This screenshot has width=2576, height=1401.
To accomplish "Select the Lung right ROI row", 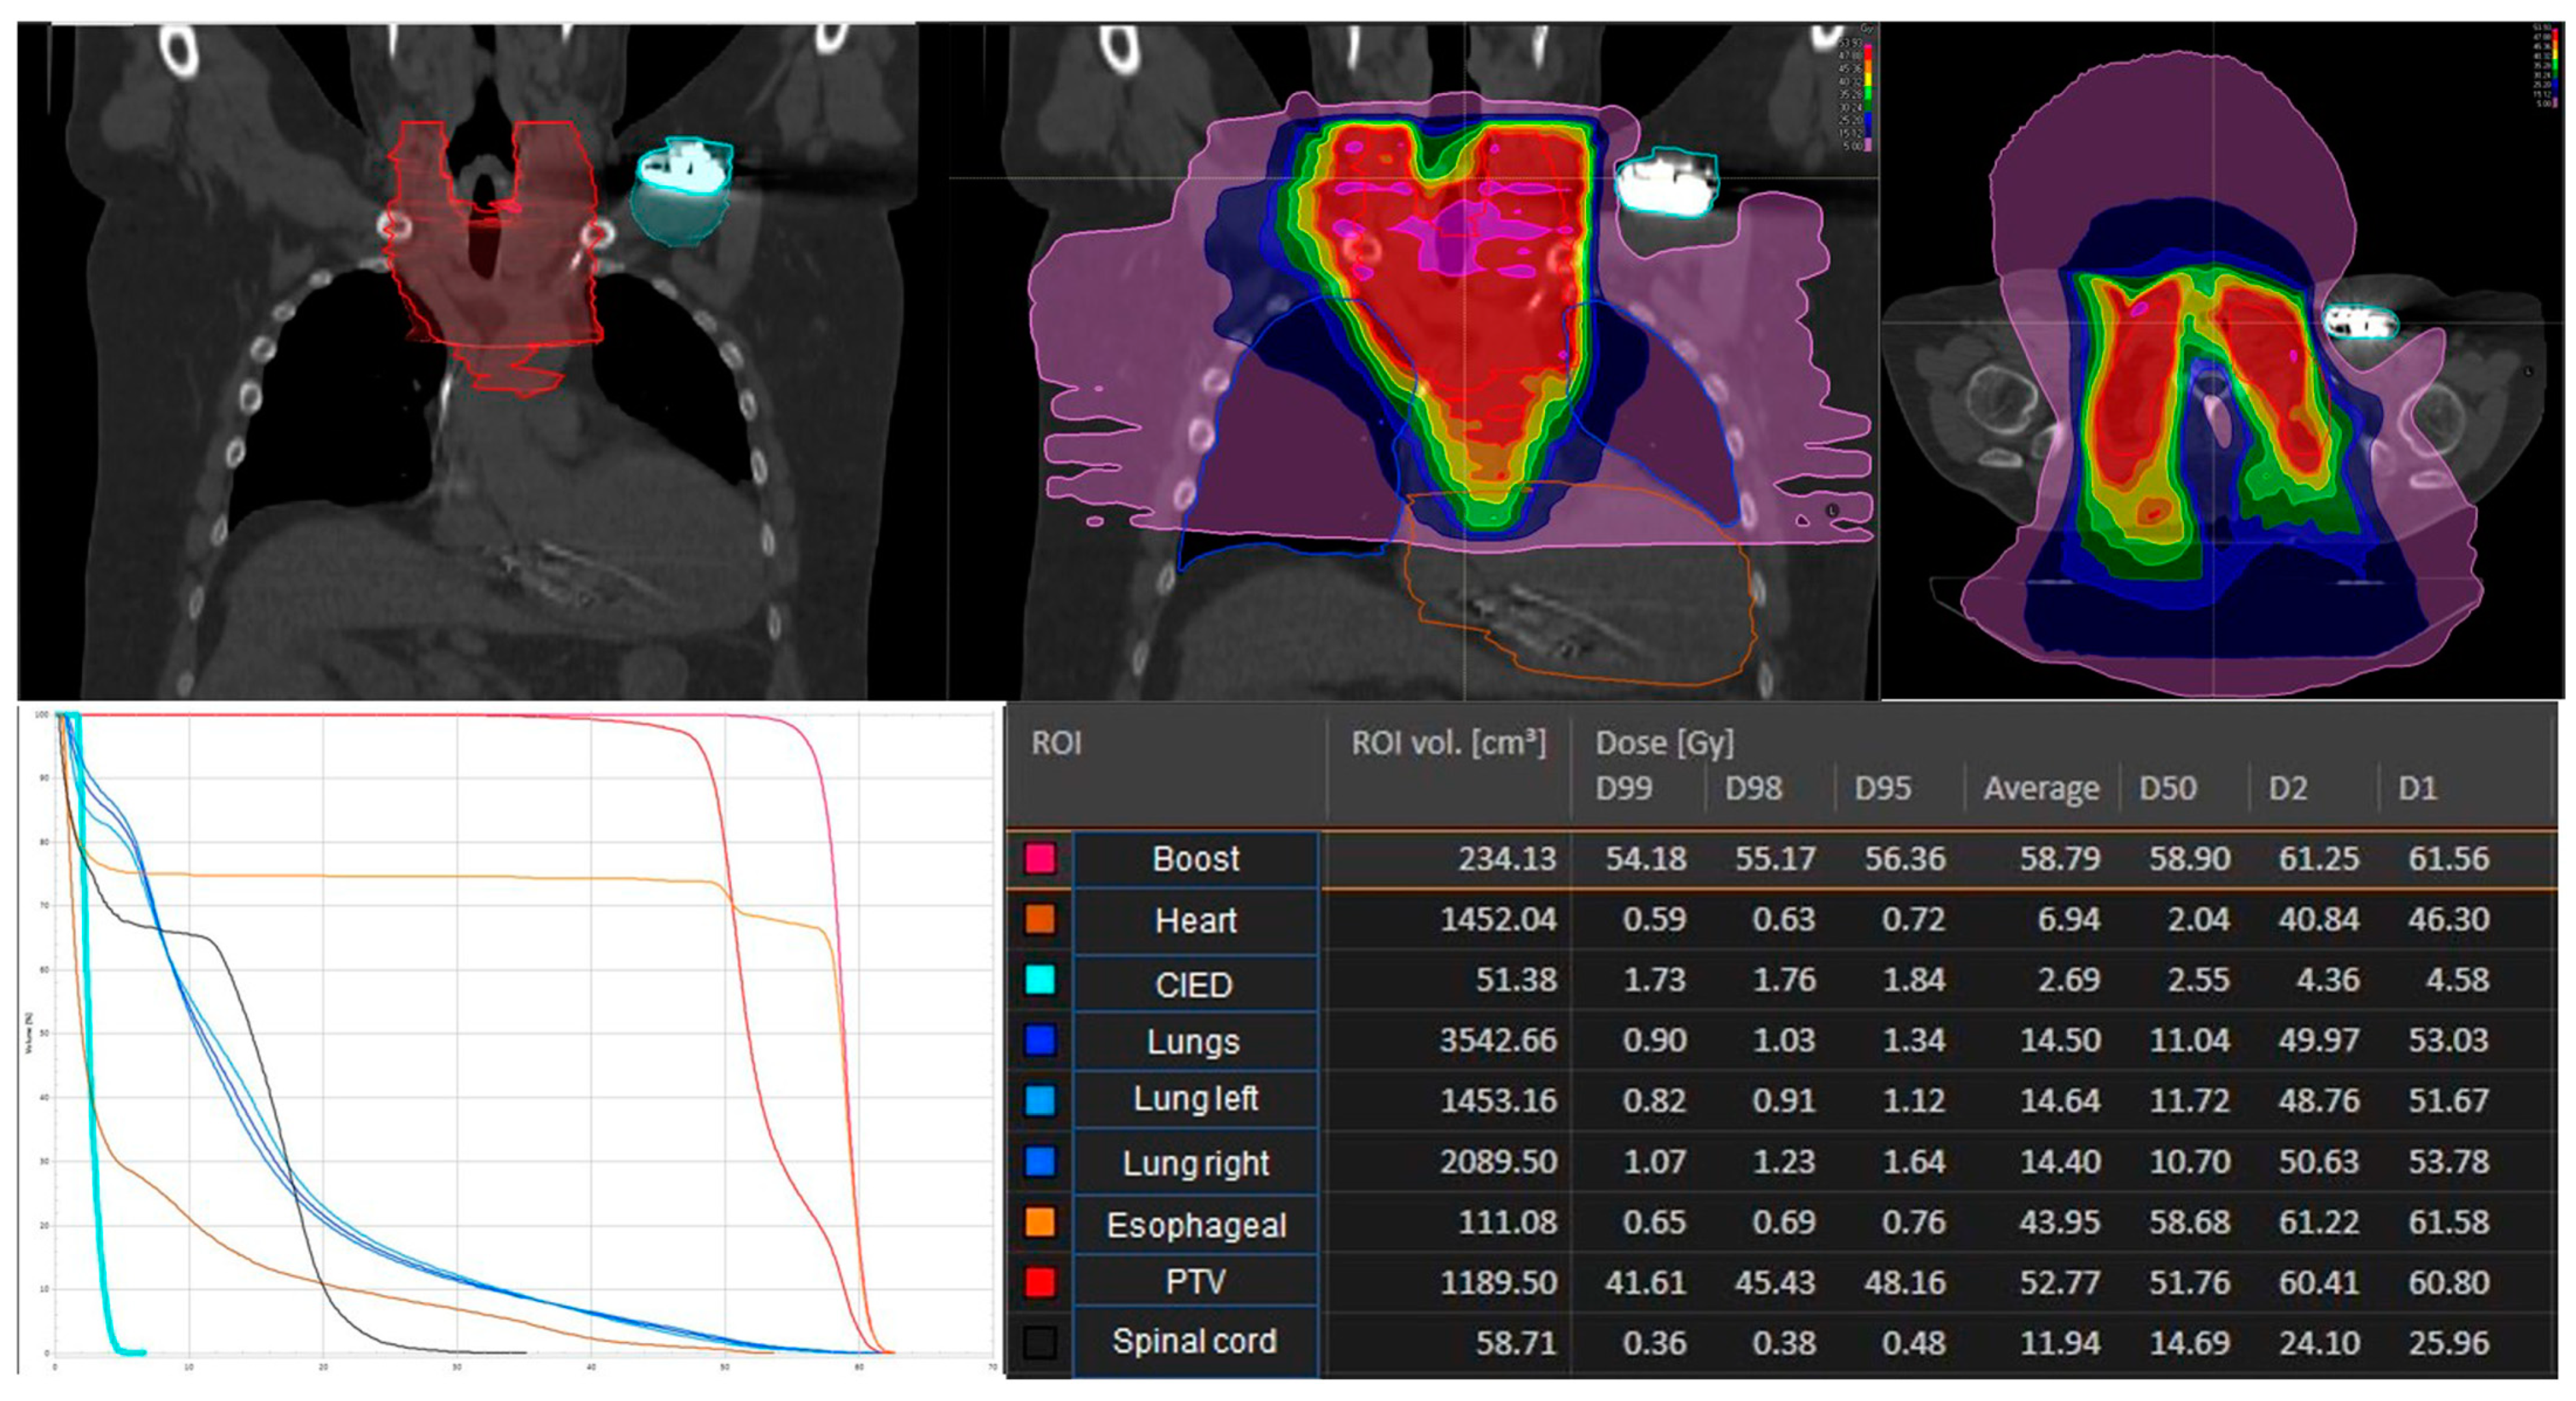I will [1195, 1162].
